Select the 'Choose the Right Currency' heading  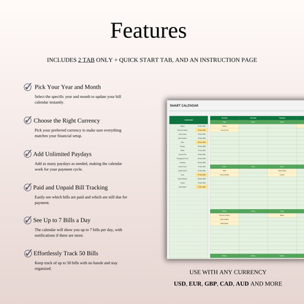[66, 121]
